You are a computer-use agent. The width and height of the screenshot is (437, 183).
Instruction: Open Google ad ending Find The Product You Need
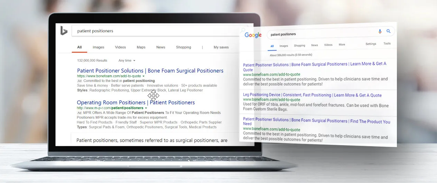tap(316, 122)
